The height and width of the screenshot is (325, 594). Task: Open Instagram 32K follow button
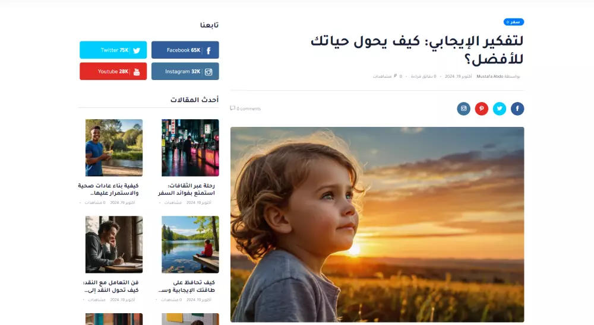185,71
